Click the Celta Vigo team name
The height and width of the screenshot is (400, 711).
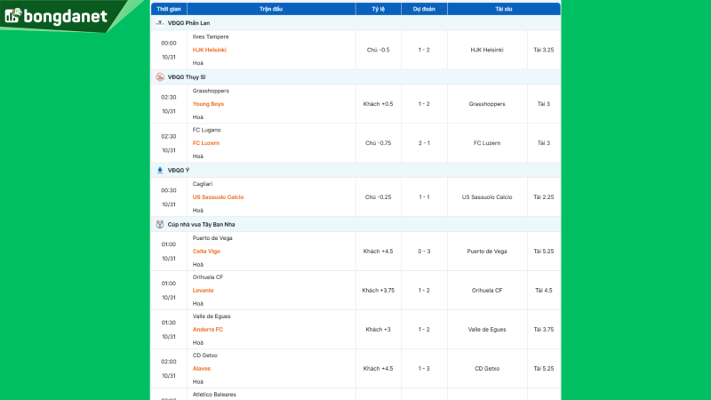pyautogui.click(x=206, y=252)
